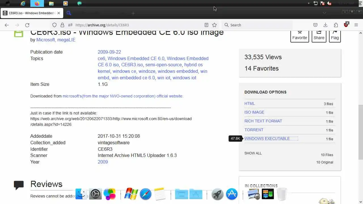Open the Notes app in dock
The width and height of the screenshot is (363, 204).
(x=160, y=194)
